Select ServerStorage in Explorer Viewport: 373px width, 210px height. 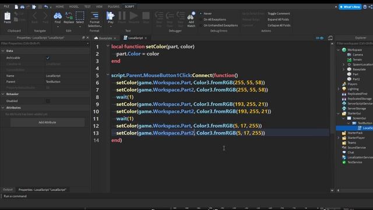click(x=357, y=108)
